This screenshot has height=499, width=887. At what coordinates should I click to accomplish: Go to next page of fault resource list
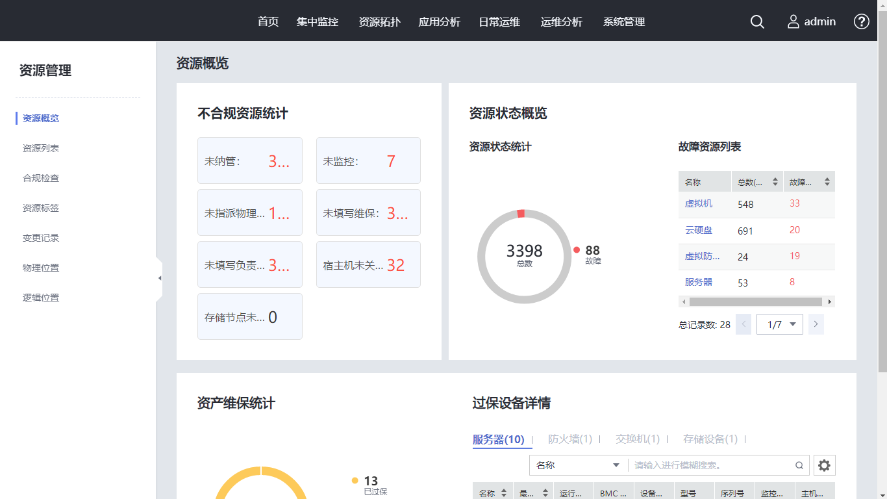[x=816, y=324]
